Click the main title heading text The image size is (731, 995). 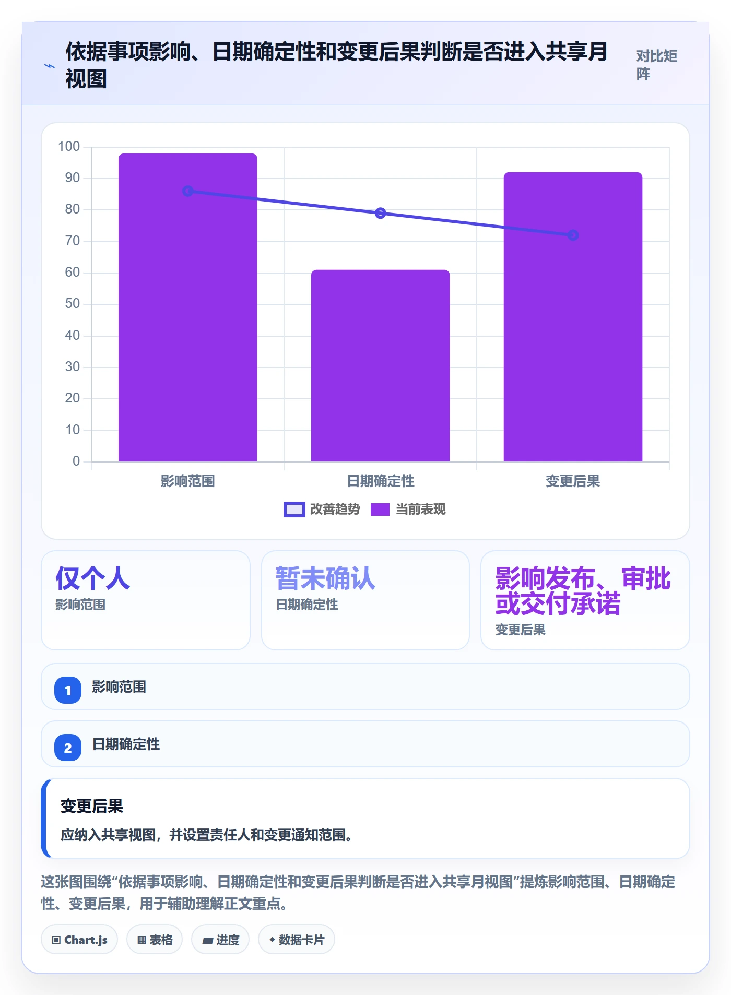[x=337, y=65]
